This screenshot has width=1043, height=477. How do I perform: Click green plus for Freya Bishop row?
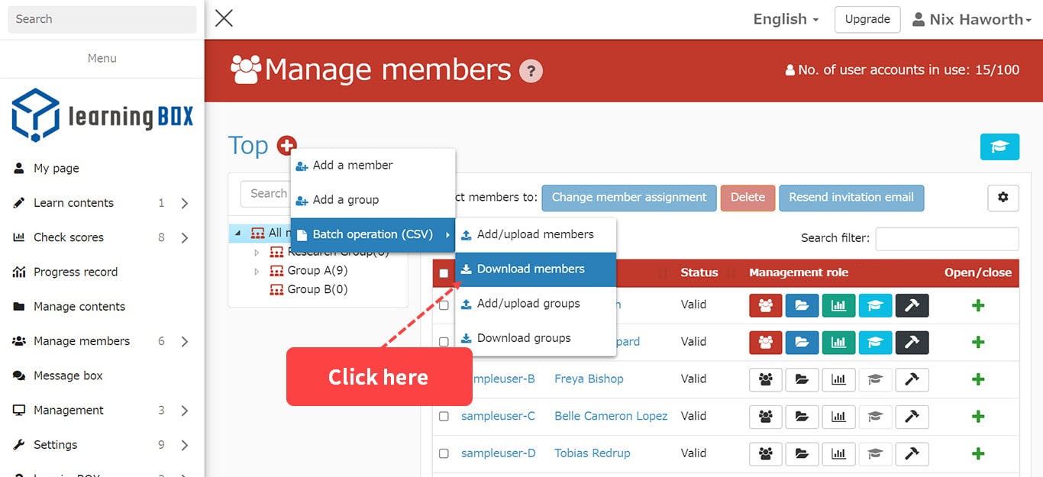click(x=978, y=379)
